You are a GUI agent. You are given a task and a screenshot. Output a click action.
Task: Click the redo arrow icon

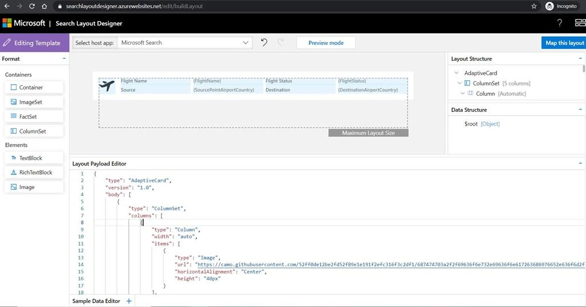(x=281, y=42)
